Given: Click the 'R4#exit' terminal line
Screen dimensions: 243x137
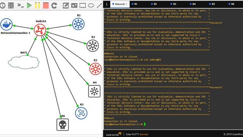Looking at the screenshot, I should point(109,53).
